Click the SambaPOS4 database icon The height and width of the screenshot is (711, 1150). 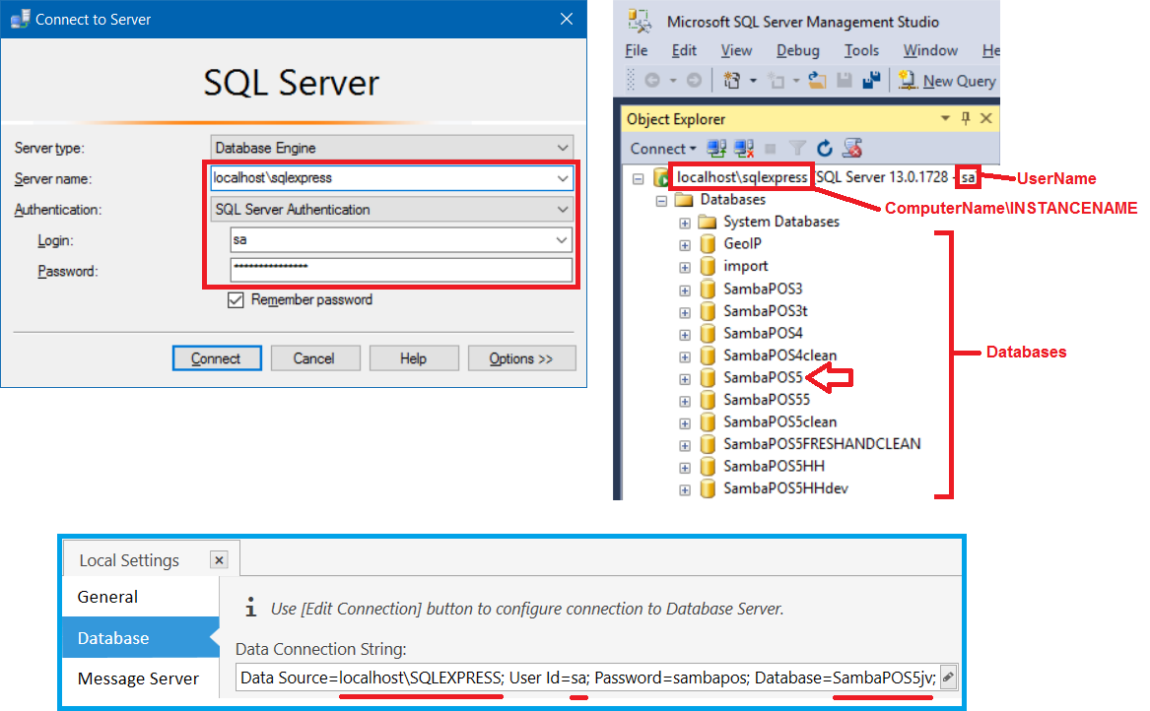pos(708,334)
